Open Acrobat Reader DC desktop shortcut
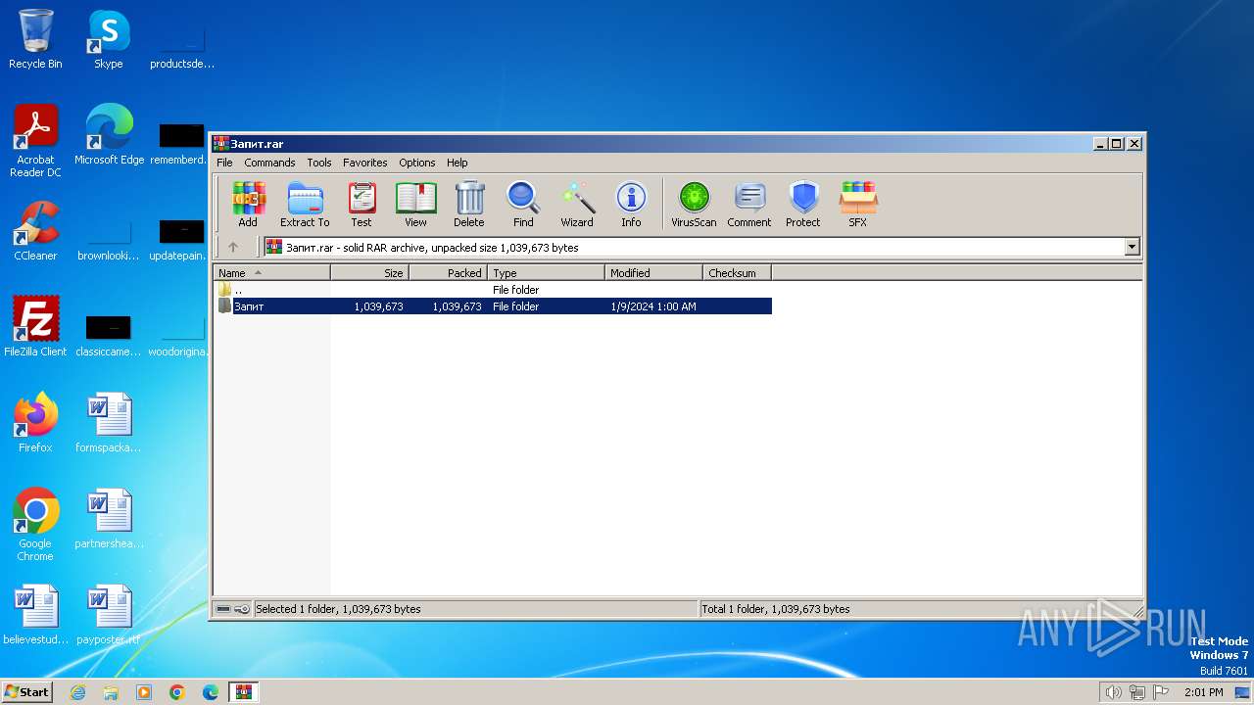1254x705 pixels. coord(35,141)
